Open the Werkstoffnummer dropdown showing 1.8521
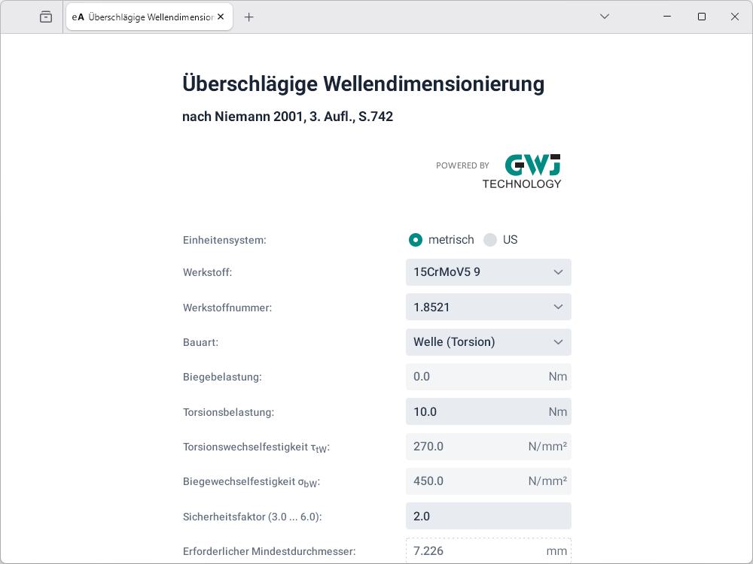This screenshot has height=564, width=753. point(488,307)
